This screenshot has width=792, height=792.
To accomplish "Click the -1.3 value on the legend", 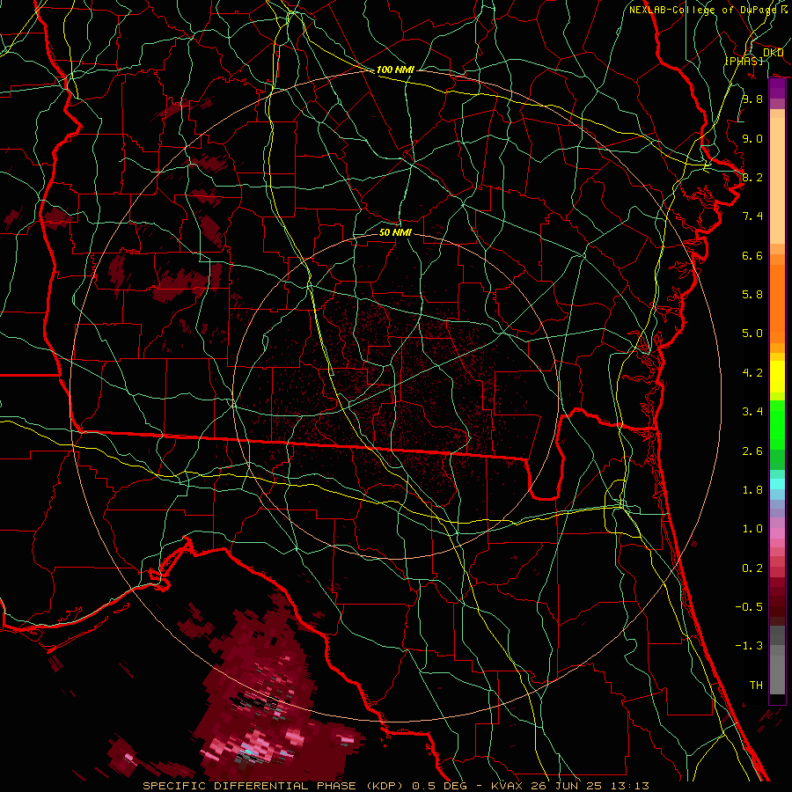I will pyautogui.click(x=749, y=646).
